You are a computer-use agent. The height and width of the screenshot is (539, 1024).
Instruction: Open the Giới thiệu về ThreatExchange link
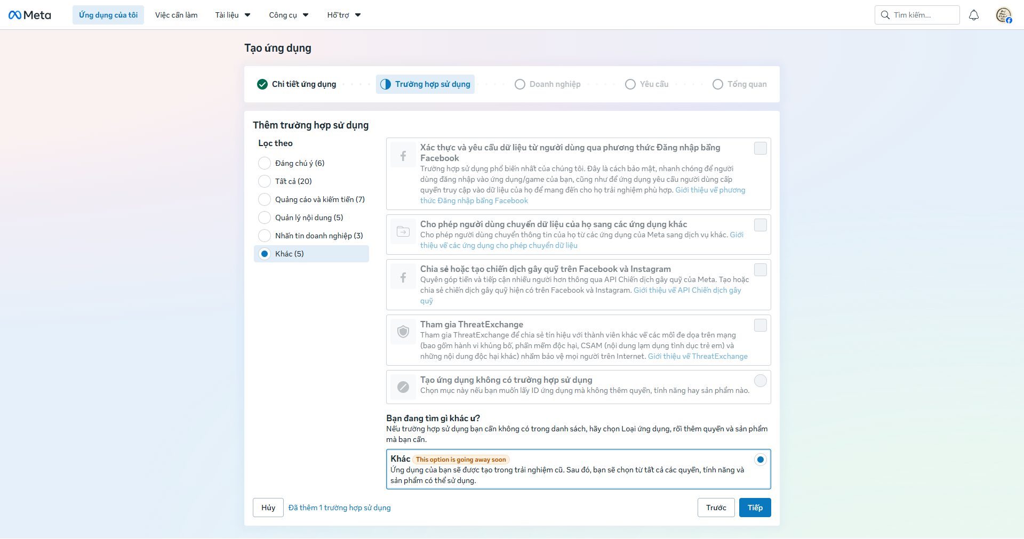(698, 356)
